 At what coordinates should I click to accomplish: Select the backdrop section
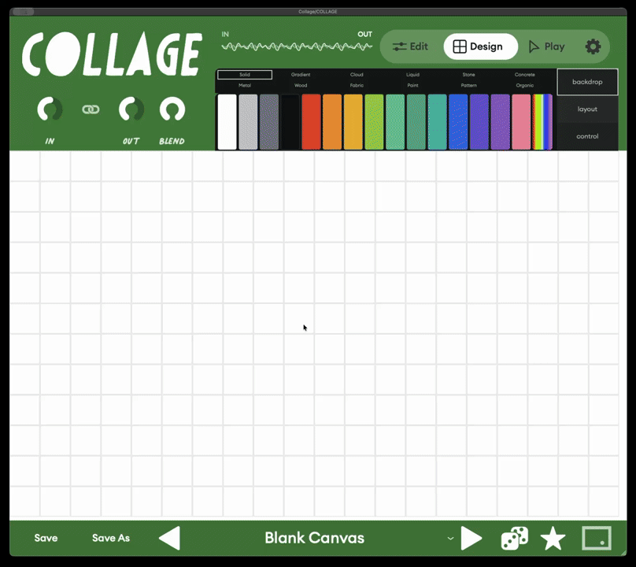(587, 82)
